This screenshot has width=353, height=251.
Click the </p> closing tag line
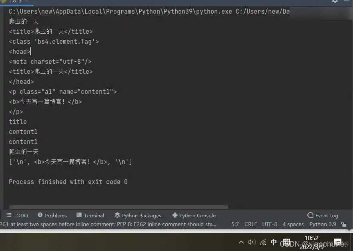pos(16,111)
